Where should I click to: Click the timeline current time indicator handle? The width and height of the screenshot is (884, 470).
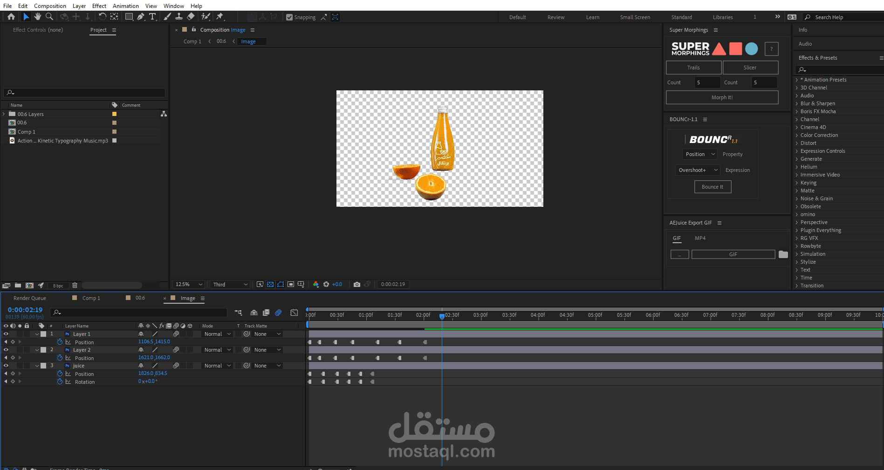442,316
